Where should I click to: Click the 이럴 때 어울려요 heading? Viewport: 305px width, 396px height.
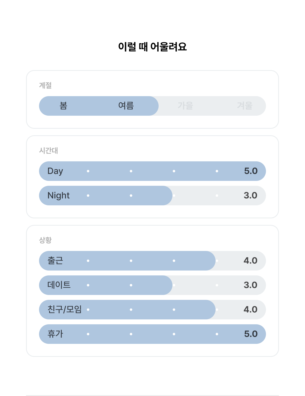point(152,47)
